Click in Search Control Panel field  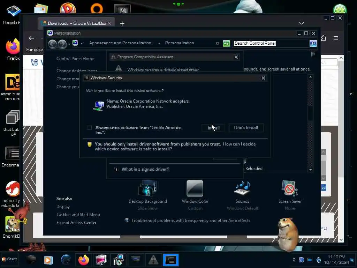271,43
